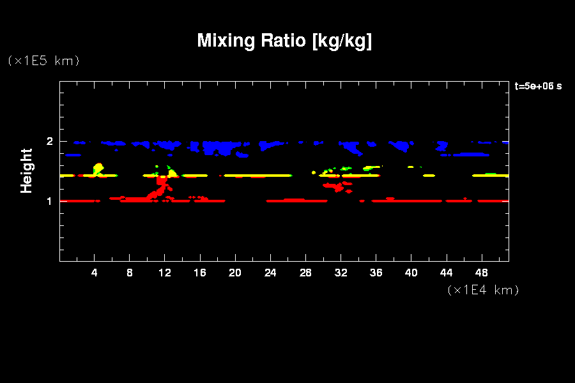
Task: Click the "Height" y-axis label
Action: click(x=26, y=170)
